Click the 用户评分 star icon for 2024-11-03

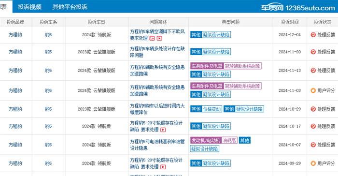313,90
